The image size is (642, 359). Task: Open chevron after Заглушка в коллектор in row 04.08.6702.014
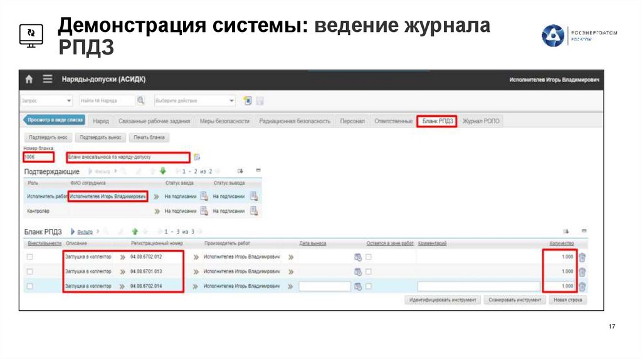click(x=122, y=286)
